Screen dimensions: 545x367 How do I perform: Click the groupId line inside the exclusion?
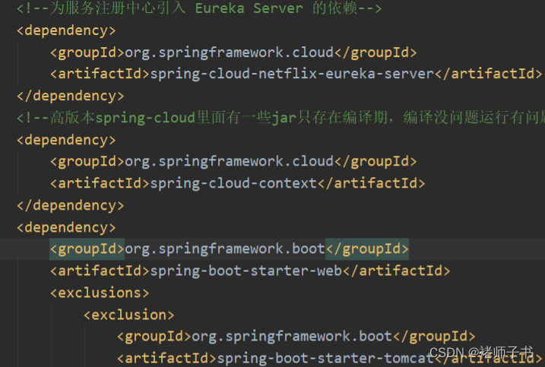pos(296,337)
